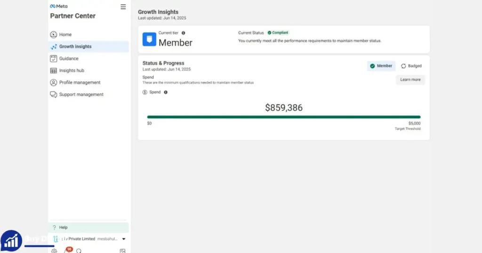Click the blue Member tier badge icon
Viewport: 482px width, 253px height.
pyautogui.click(x=149, y=40)
